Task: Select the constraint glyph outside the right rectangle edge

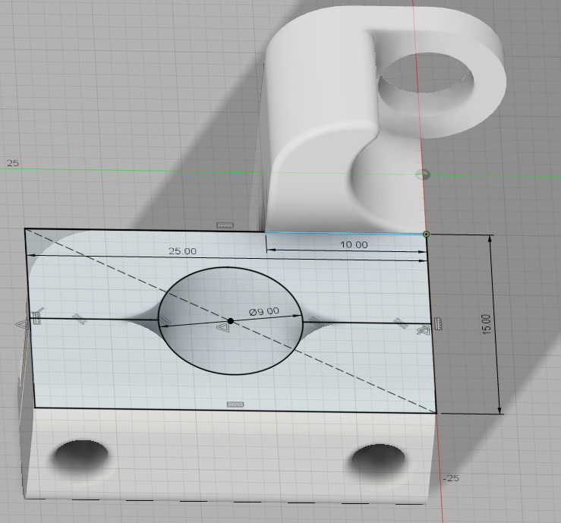Action: 438,323
